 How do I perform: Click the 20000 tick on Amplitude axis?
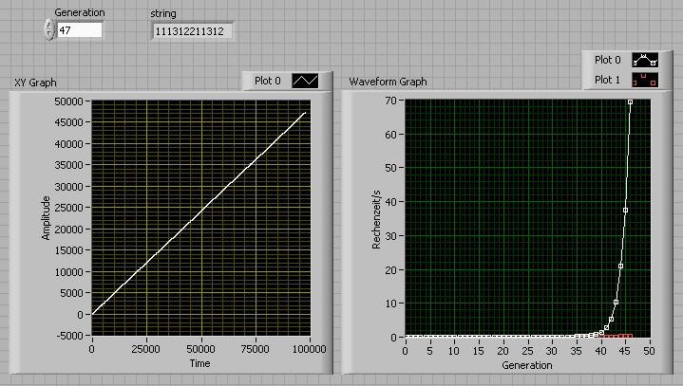pyautogui.click(x=68, y=230)
